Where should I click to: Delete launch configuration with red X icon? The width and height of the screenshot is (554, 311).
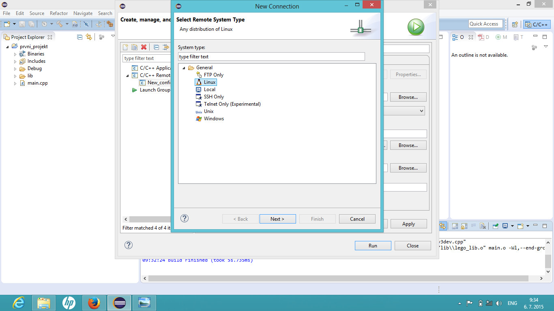point(144,47)
